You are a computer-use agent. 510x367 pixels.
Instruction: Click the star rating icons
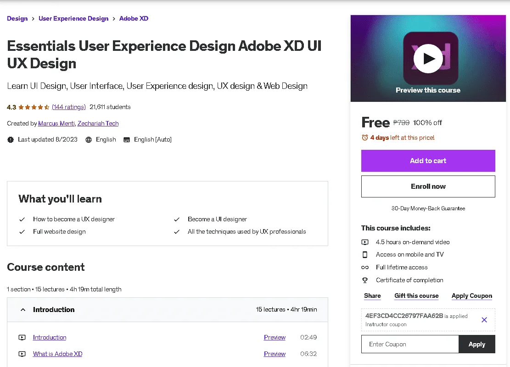(x=34, y=107)
